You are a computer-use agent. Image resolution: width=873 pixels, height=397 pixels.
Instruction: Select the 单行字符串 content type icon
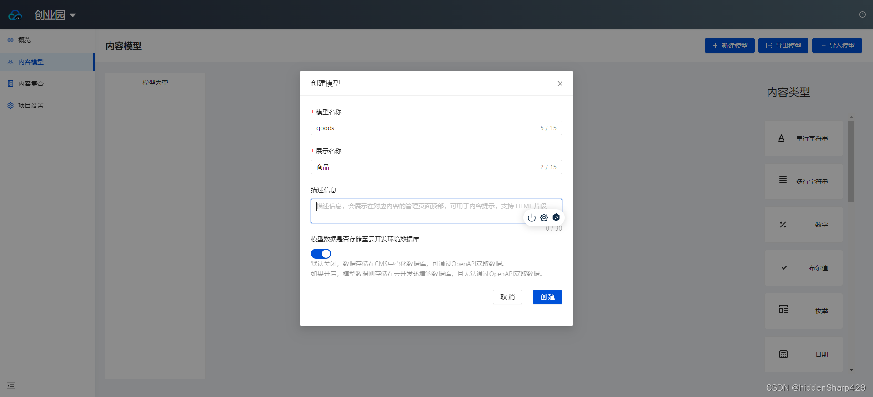tap(781, 138)
